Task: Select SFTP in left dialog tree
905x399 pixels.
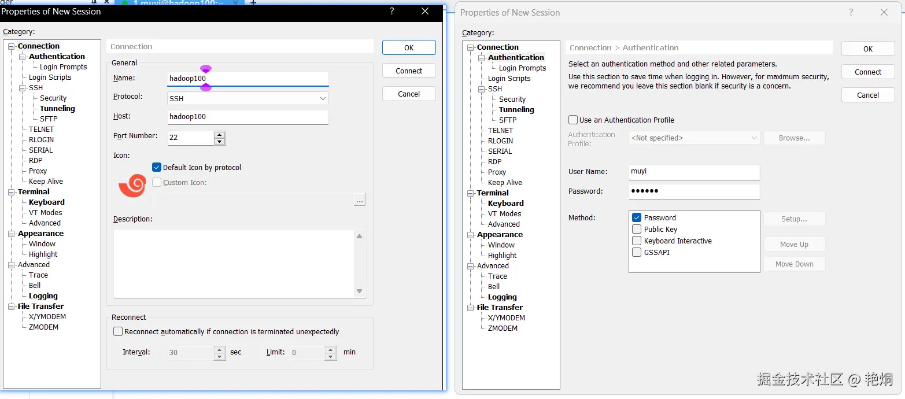Action: (49, 119)
